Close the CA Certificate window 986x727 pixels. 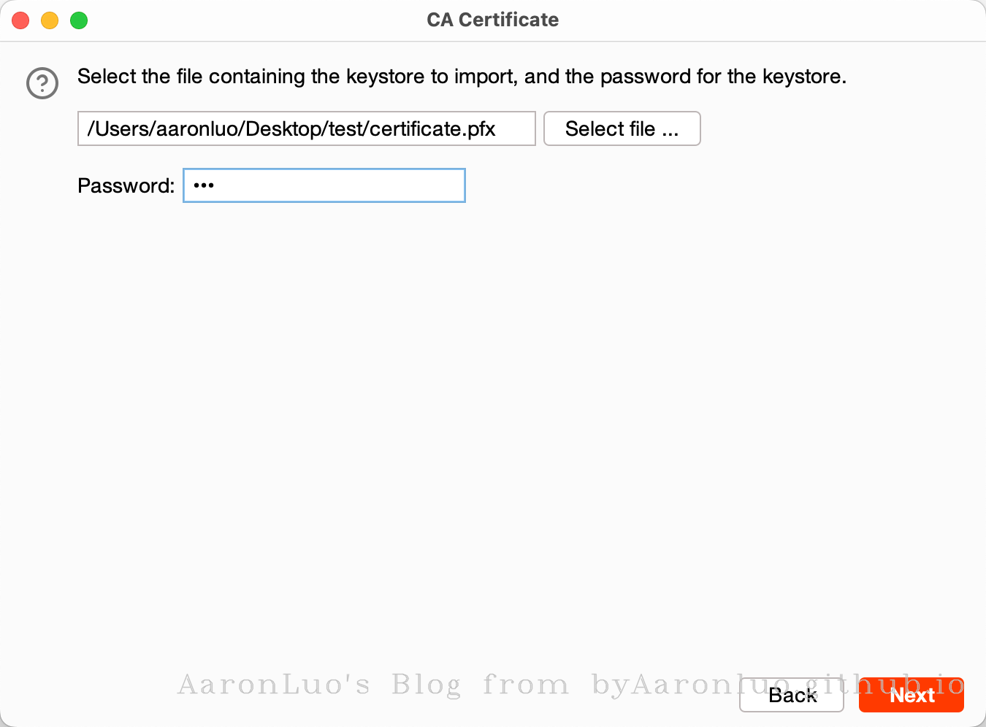(x=20, y=20)
